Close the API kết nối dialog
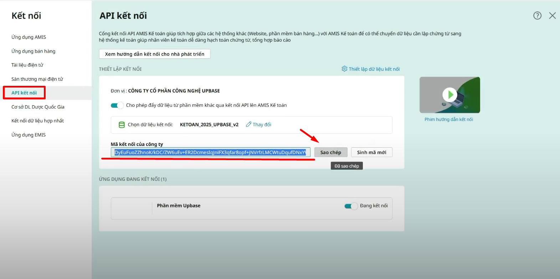Image resolution: width=560 pixels, height=279 pixels. [x=552, y=16]
